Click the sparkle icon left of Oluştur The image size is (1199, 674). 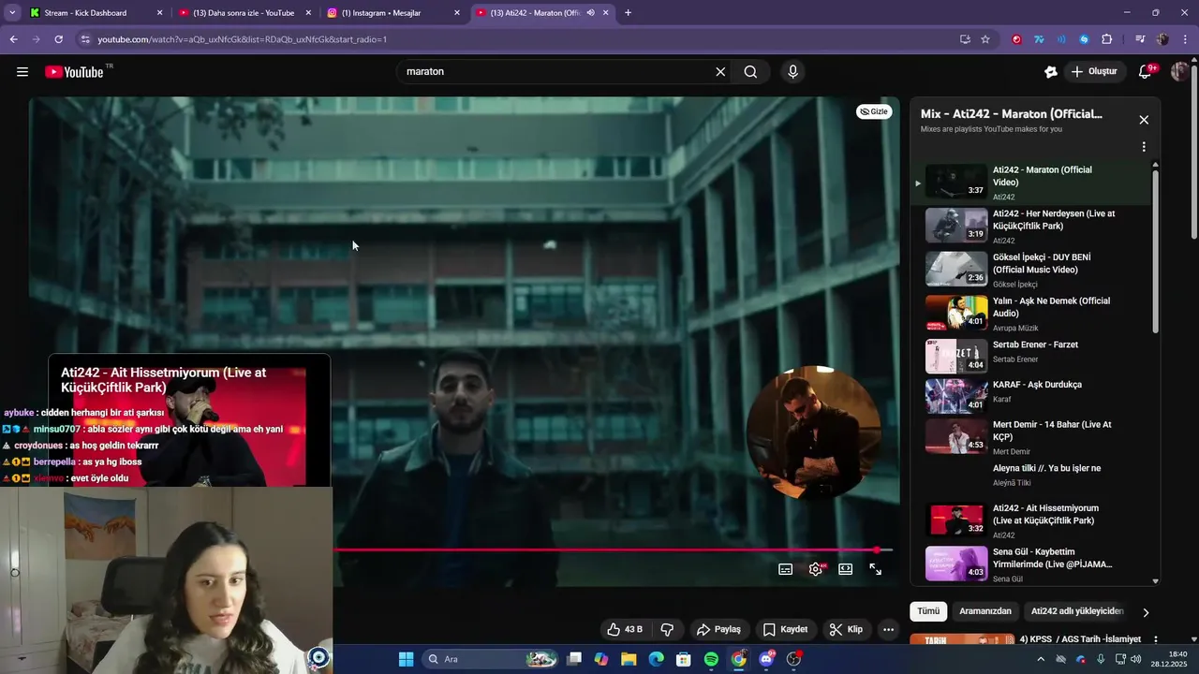(x=1051, y=72)
